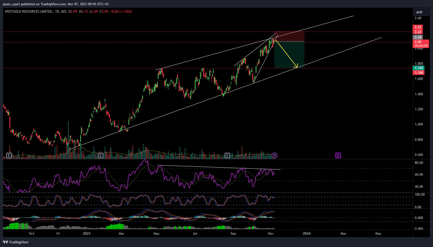This screenshot has width=433, height=247.
Task: Click the 100.00 stochastic axis value
Action: [420, 195]
